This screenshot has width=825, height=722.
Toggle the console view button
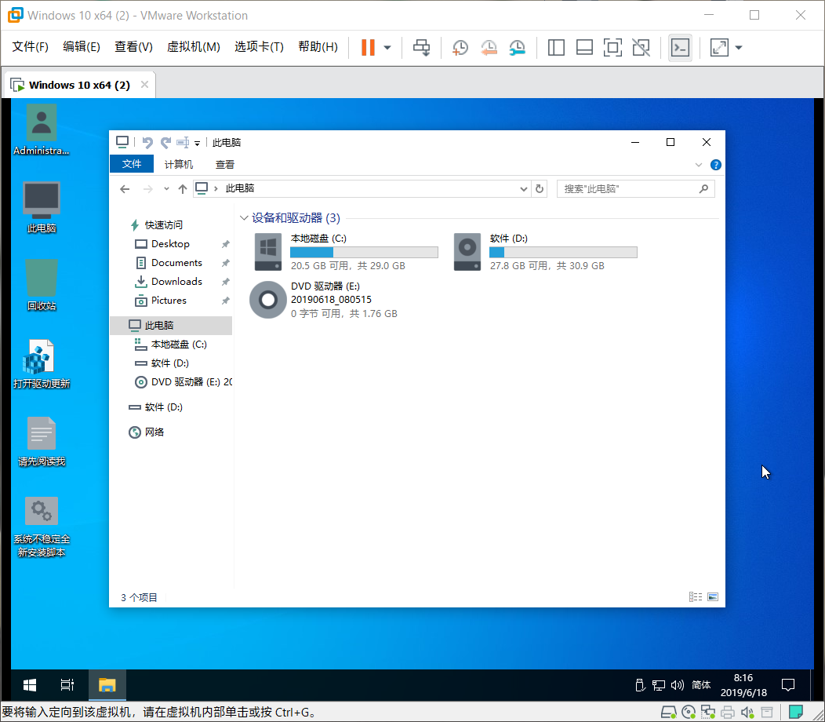point(680,47)
